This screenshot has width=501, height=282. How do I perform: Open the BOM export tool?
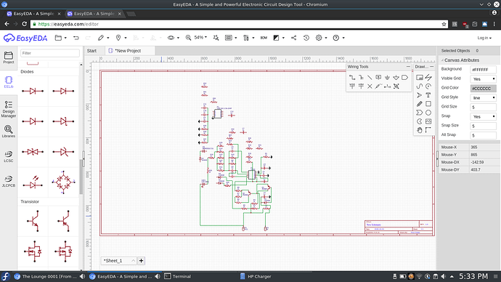pyautogui.click(x=264, y=38)
